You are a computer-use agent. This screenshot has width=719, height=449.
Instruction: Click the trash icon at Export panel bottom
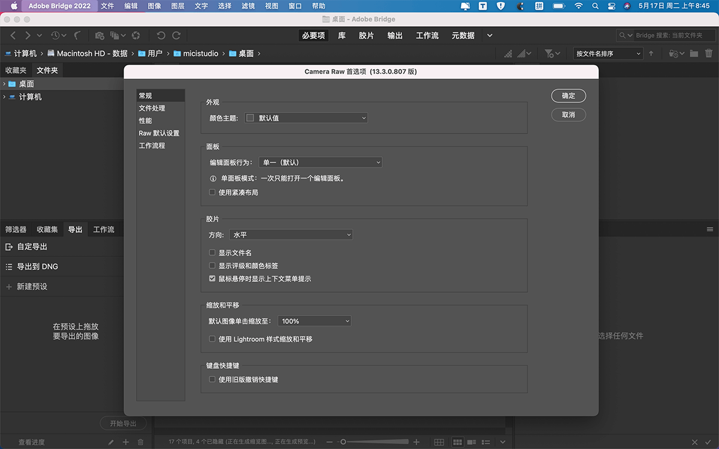click(x=141, y=442)
